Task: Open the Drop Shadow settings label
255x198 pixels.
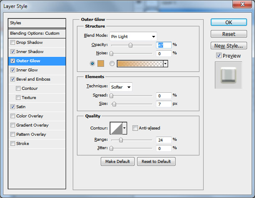Action: coord(29,43)
